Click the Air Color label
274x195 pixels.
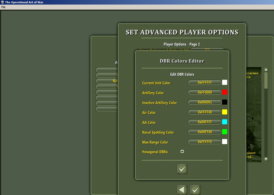point(149,113)
